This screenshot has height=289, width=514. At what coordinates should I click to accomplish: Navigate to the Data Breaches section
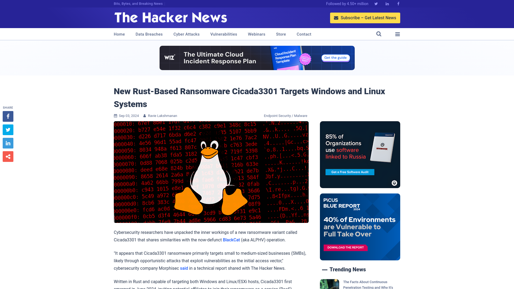[x=149, y=34]
